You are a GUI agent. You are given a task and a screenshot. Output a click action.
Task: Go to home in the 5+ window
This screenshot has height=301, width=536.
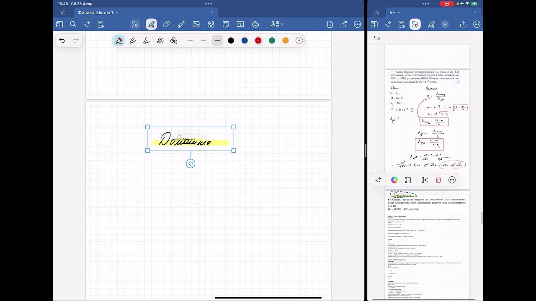[x=376, y=13]
